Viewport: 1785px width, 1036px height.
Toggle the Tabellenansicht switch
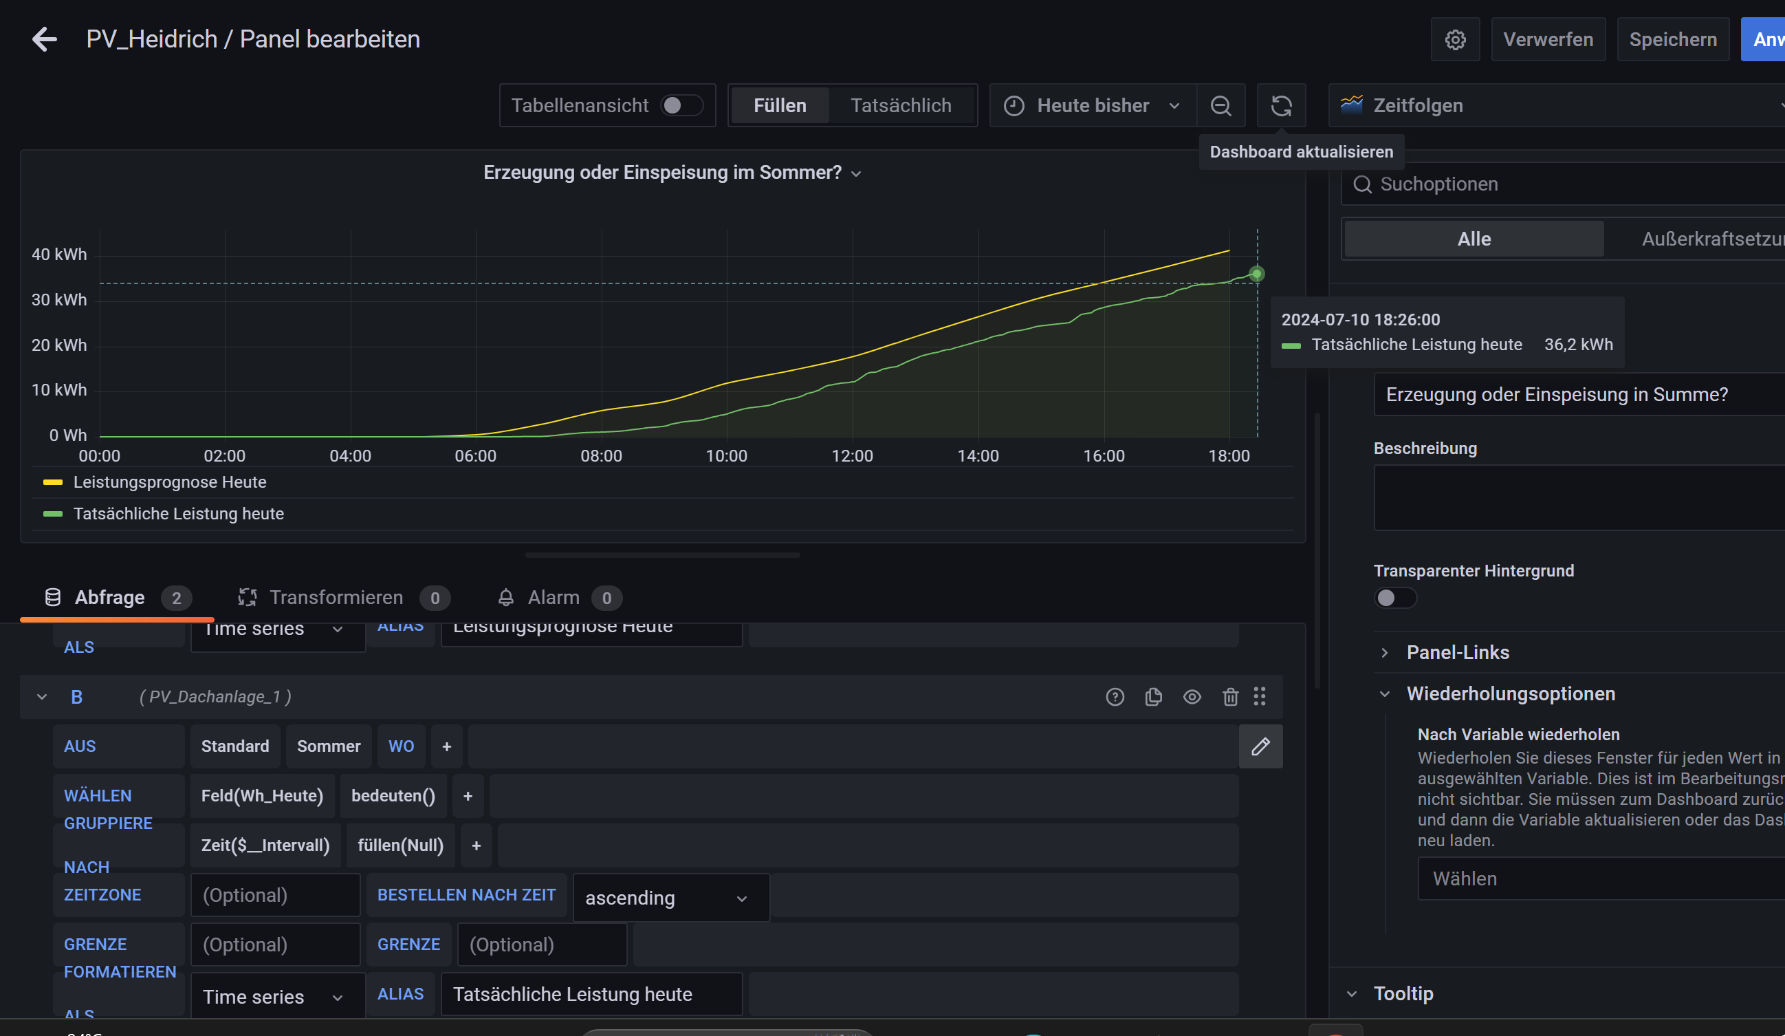(681, 105)
